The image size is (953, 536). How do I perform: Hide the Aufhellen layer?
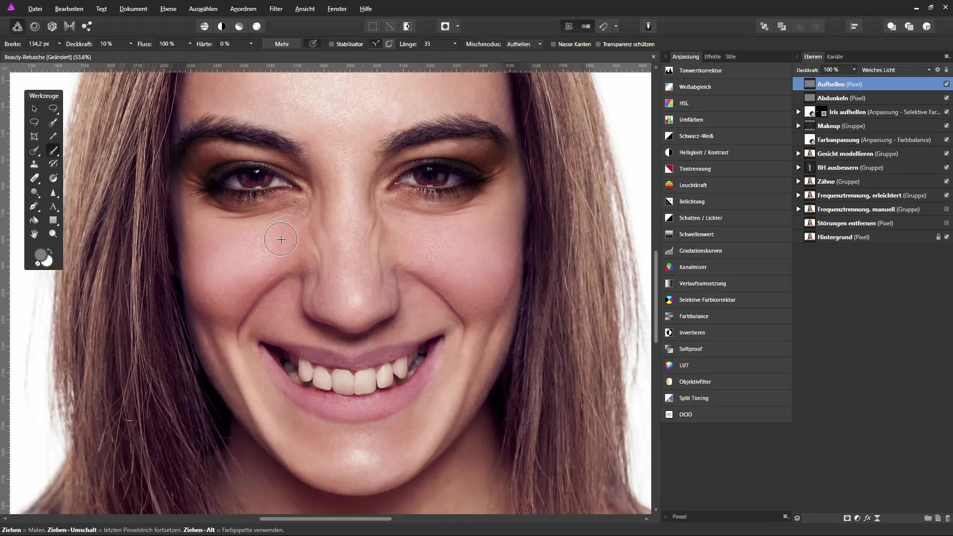point(947,84)
